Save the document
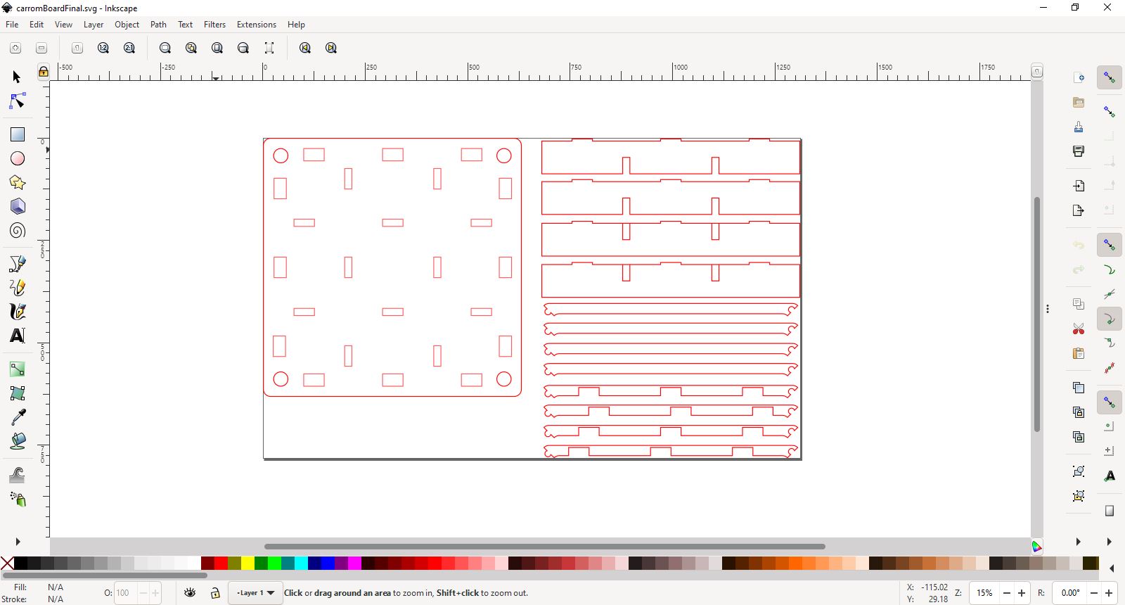 [1079, 127]
